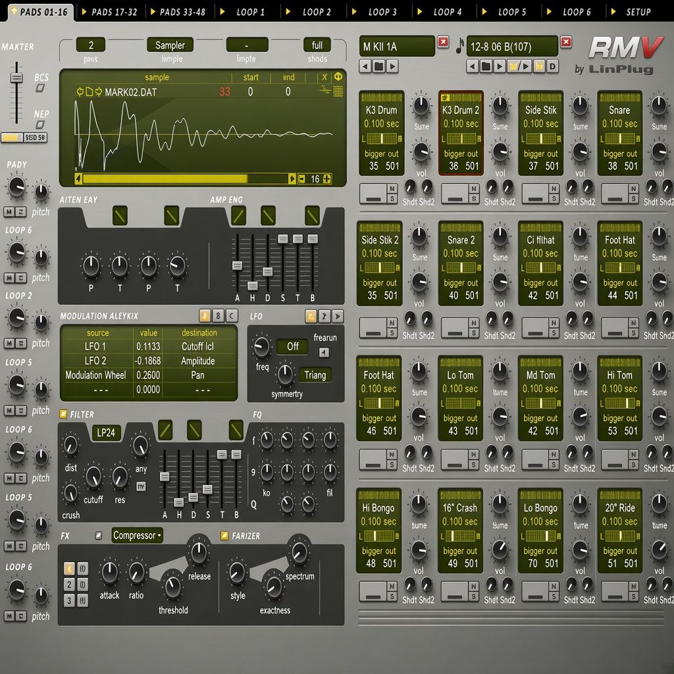Viewport: 674px width, 674px height.
Task: Select the Side Stik pad
Action: [541, 133]
